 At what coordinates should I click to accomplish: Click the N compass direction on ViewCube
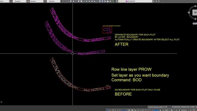195,6
